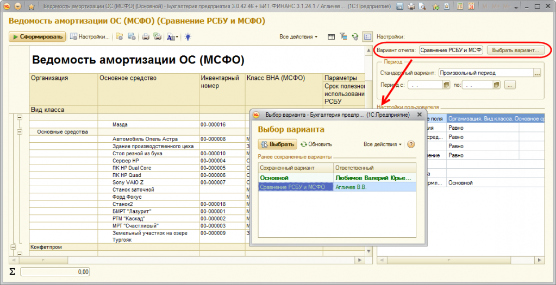Open calendar picker for period start date
The height and width of the screenshot is (285, 556).
coord(446,85)
